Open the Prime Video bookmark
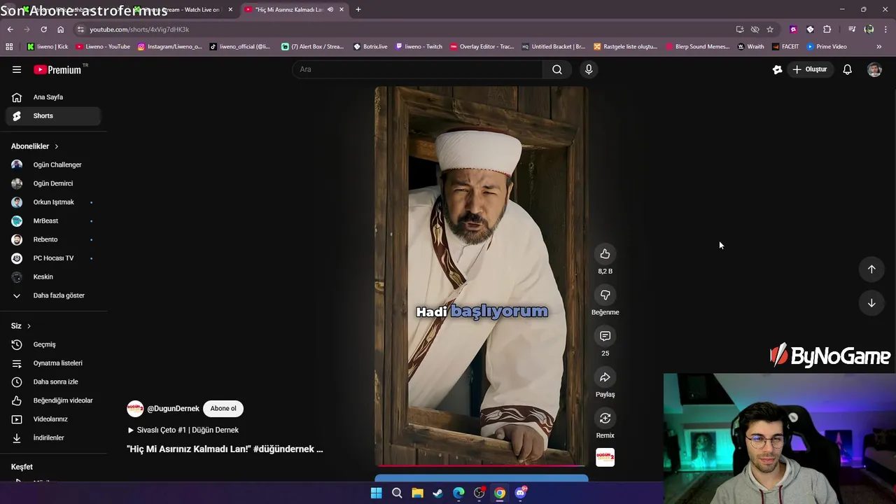 [x=827, y=47]
